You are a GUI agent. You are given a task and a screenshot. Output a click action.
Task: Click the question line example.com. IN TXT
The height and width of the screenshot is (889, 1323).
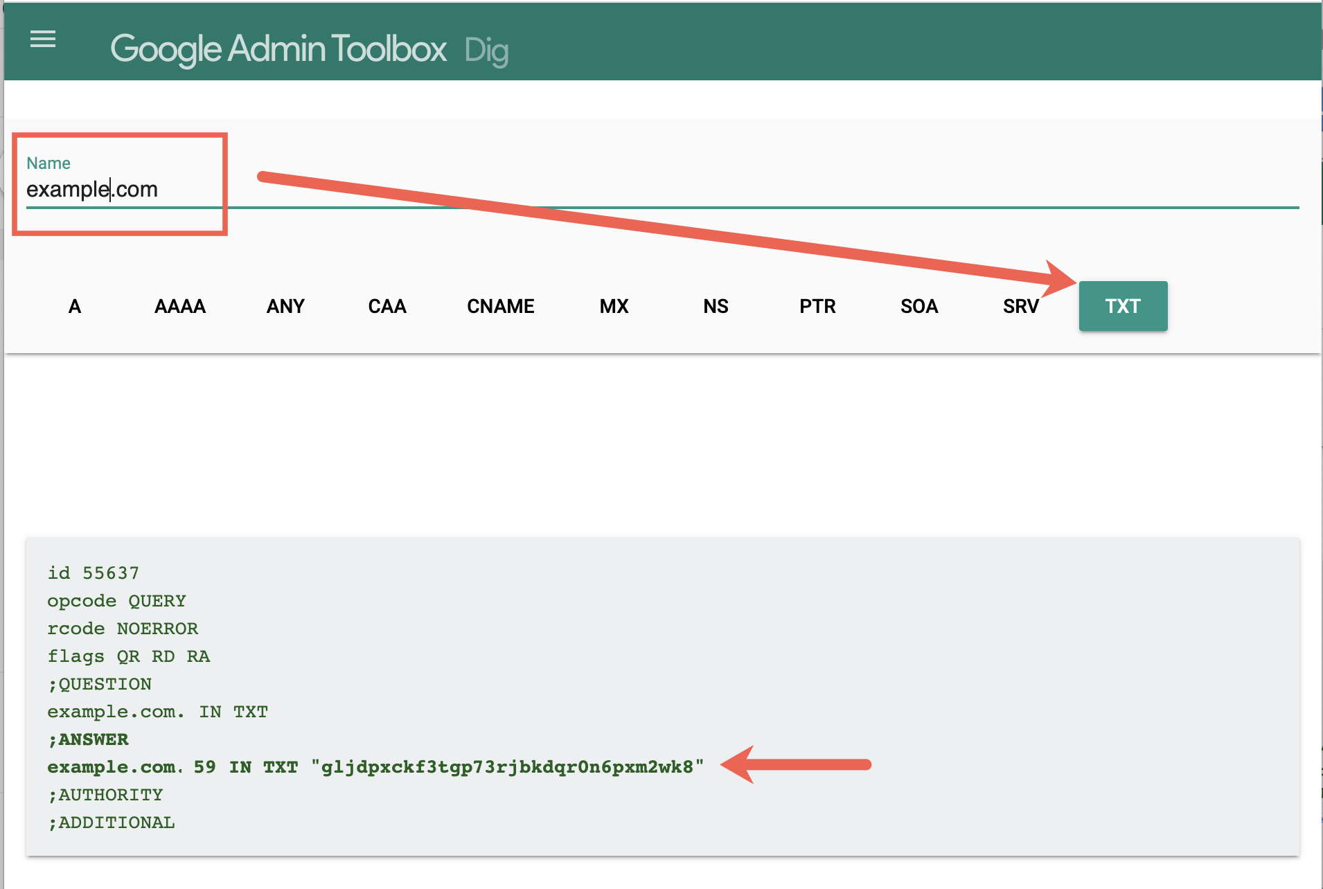(157, 712)
